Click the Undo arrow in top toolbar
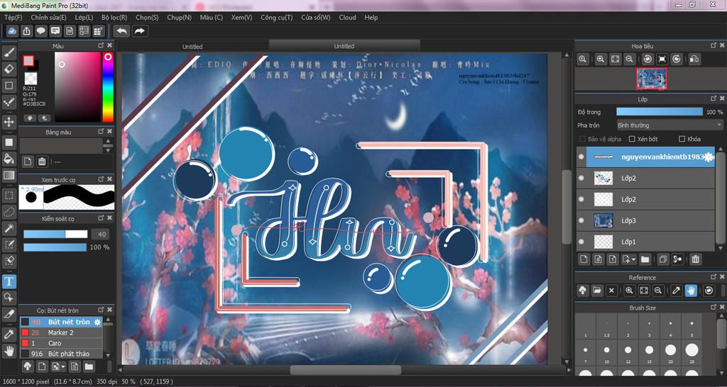This screenshot has height=387, width=727. coord(121,31)
